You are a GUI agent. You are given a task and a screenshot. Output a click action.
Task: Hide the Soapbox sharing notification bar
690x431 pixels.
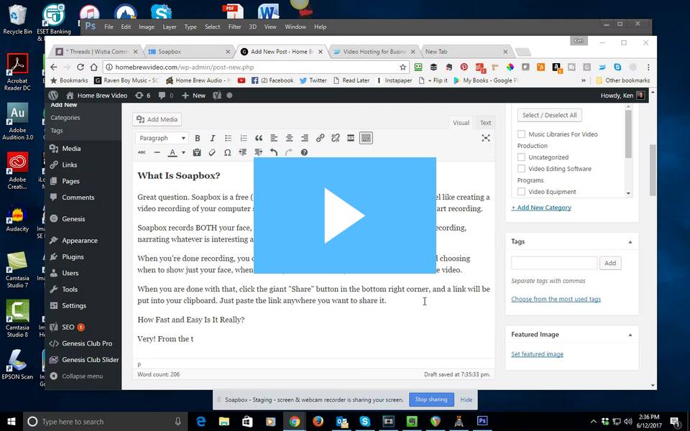[466, 400]
